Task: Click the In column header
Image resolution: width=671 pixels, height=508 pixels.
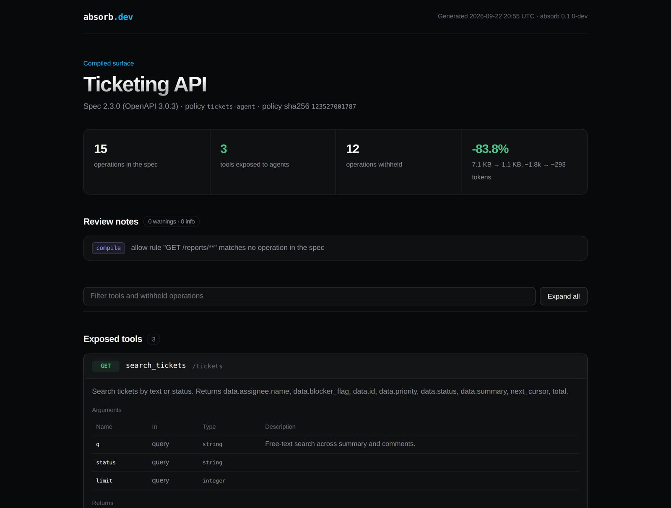Action: click(154, 427)
